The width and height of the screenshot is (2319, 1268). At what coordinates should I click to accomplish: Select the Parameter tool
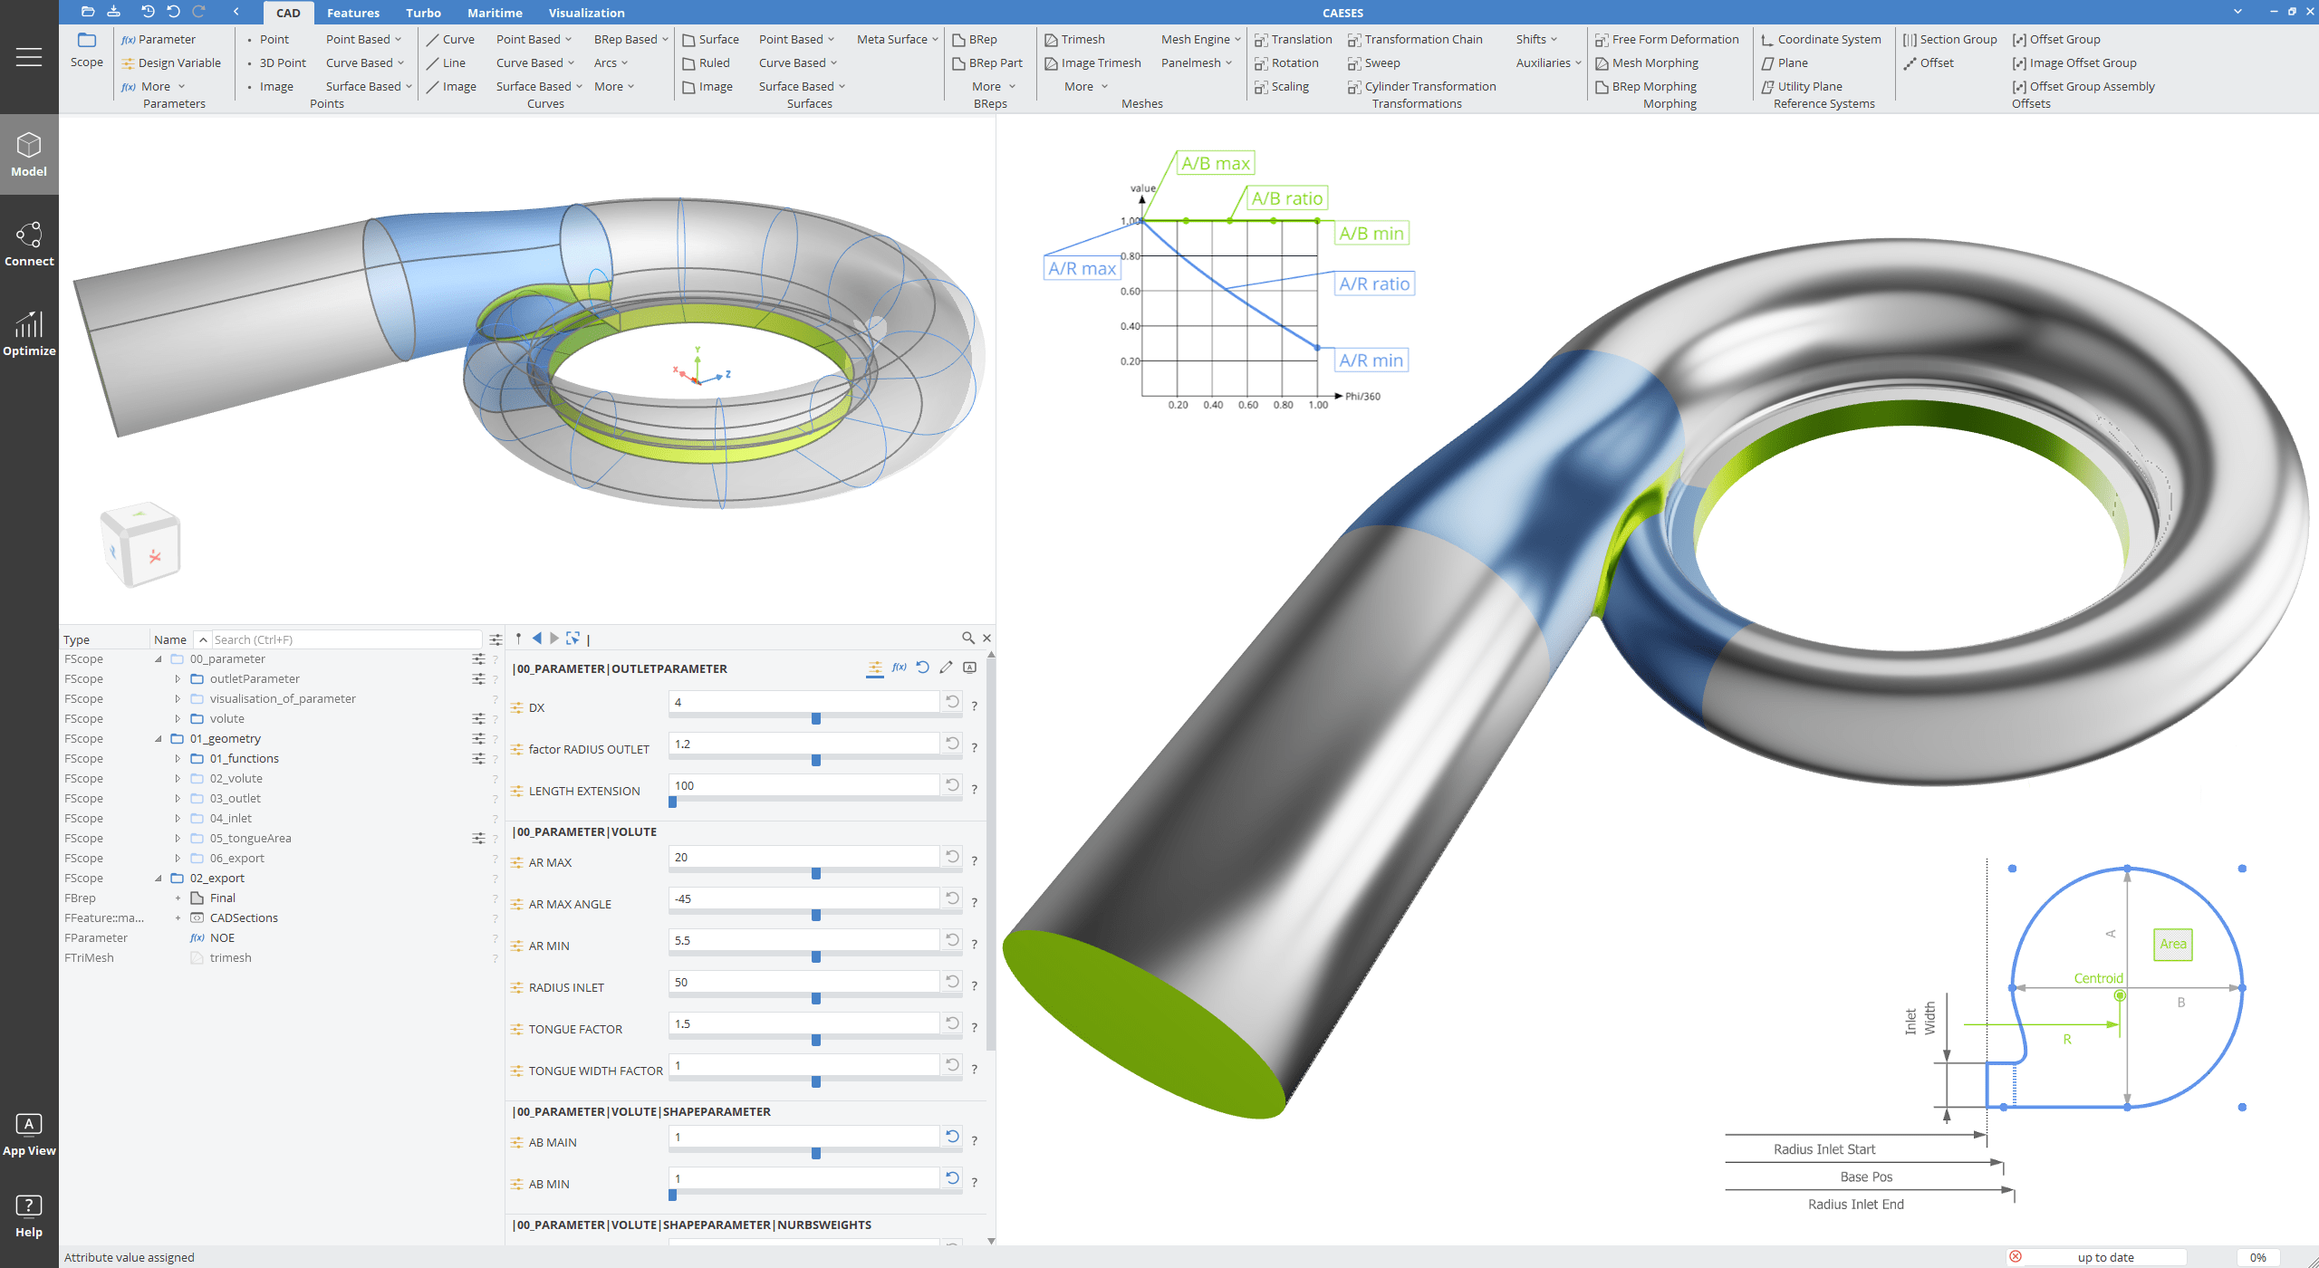(x=161, y=39)
